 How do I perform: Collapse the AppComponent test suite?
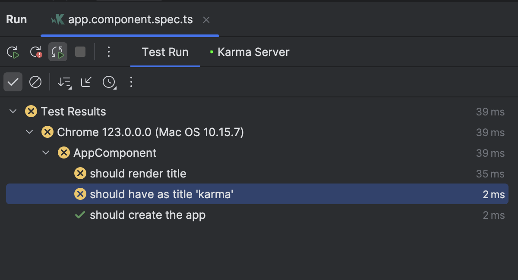45,152
